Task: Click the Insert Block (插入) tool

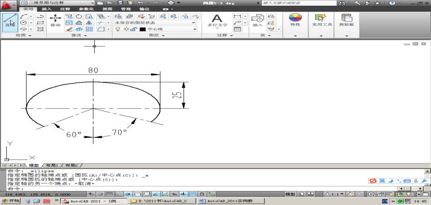Action: coord(258,20)
